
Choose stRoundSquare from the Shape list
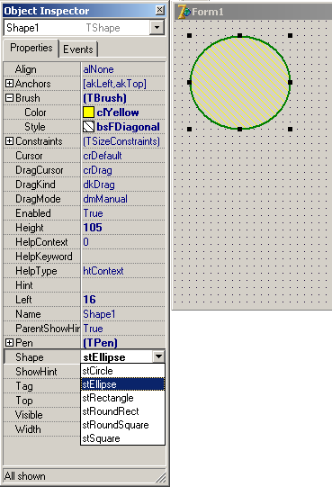[122, 425]
